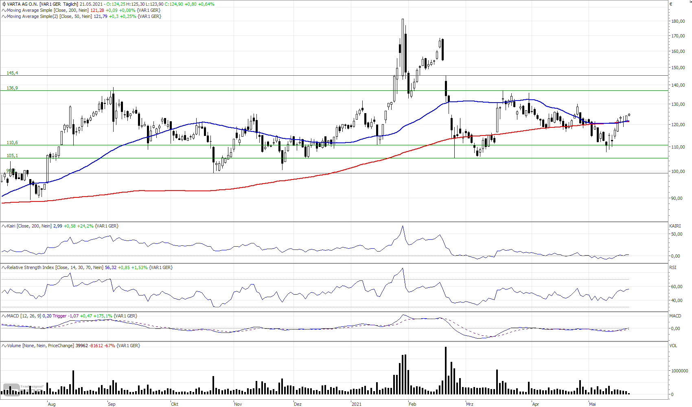Click the 120,00 price axis label

pyautogui.click(x=678, y=125)
